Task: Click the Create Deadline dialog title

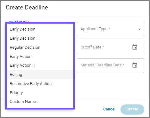Action: (x=27, y=8)
